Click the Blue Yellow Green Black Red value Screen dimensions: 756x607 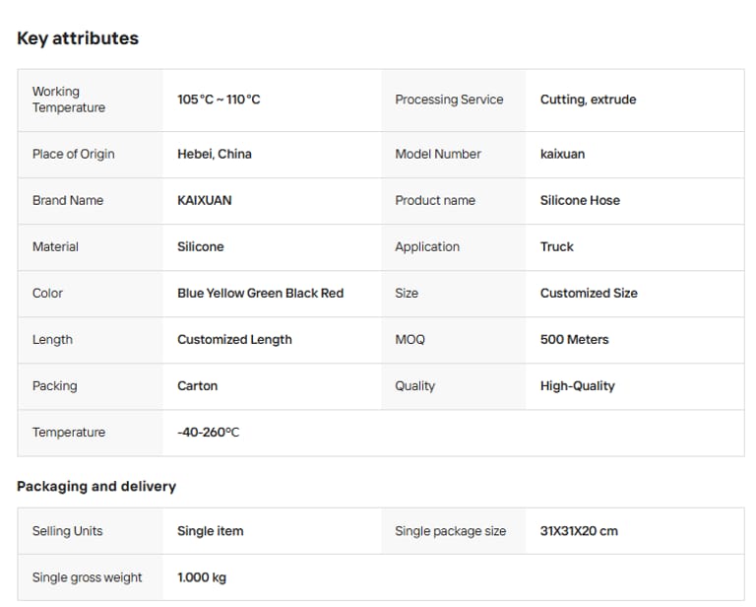tap(260, 293)
